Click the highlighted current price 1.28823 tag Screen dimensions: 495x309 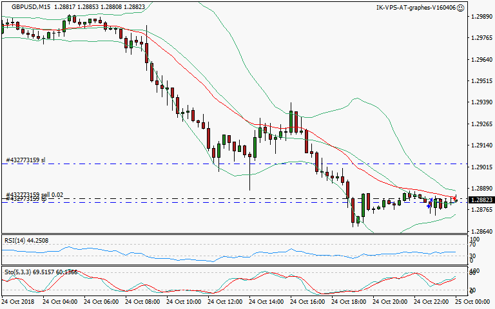(x=481, y=200)
